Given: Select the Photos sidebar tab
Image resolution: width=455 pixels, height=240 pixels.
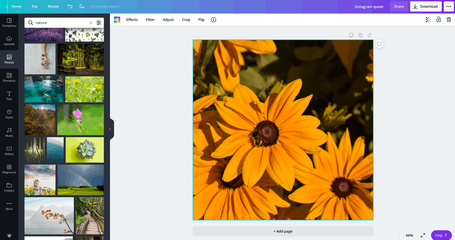Looking at the screenshot, I should (x=9, y=59).
